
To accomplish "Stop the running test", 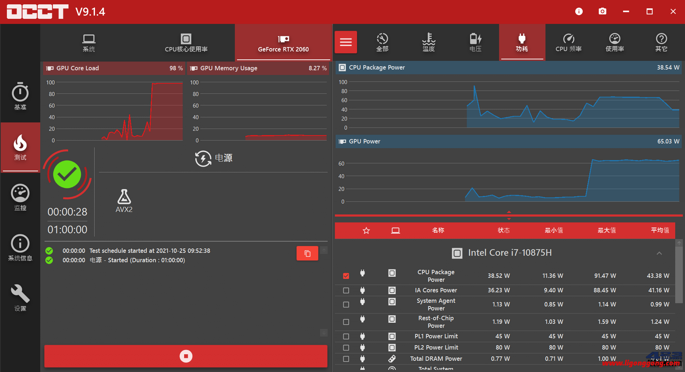I will coord(186,356).
